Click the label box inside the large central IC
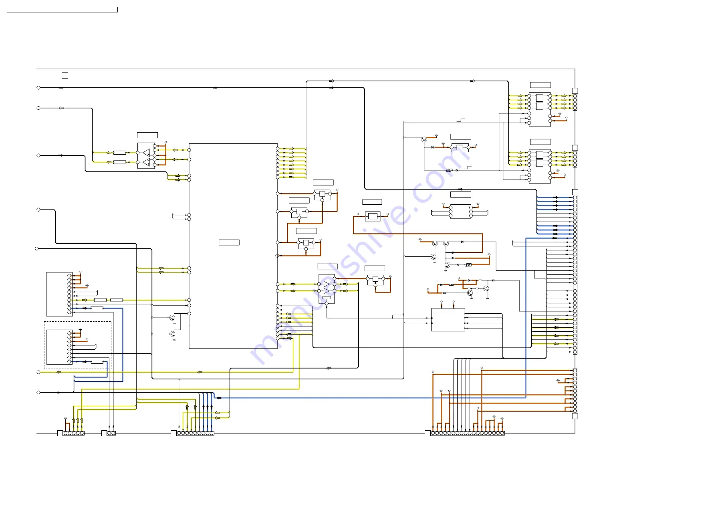This screenshot has height=506, width=716. coord(229,242)
